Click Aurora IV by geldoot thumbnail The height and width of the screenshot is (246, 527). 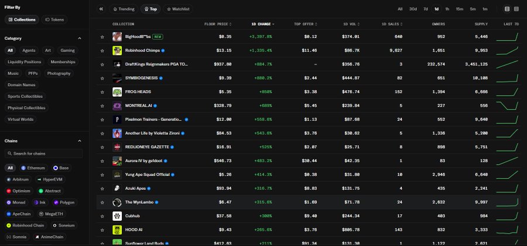[x=117, y=161]
